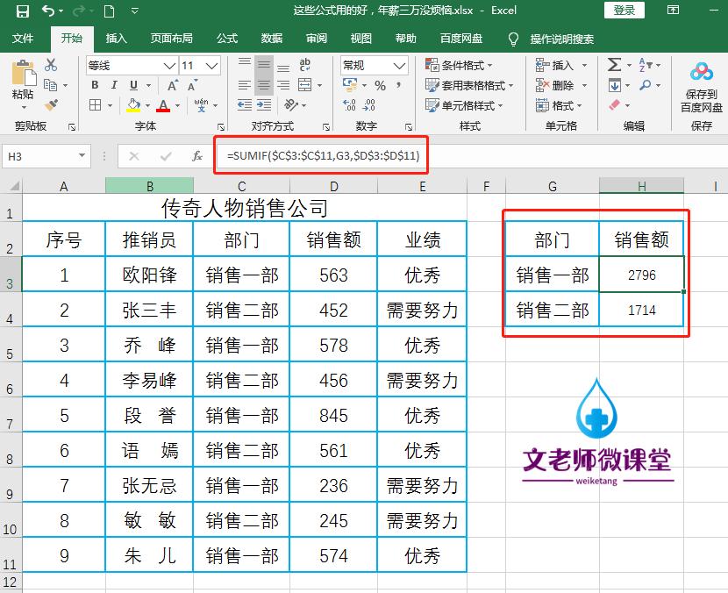Screen dimensions: 728x593
Task: Toggle Bold formatting
Action: coord(94,85)
